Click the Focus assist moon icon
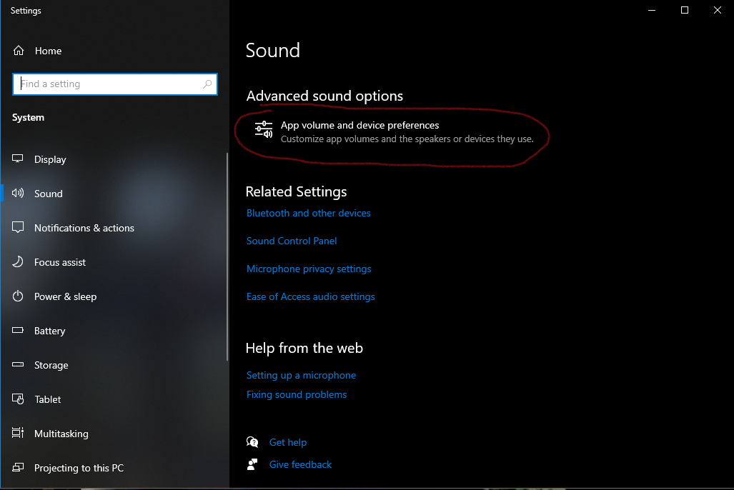The height and width of the screenshot is (490, 734). click(19, 262)
